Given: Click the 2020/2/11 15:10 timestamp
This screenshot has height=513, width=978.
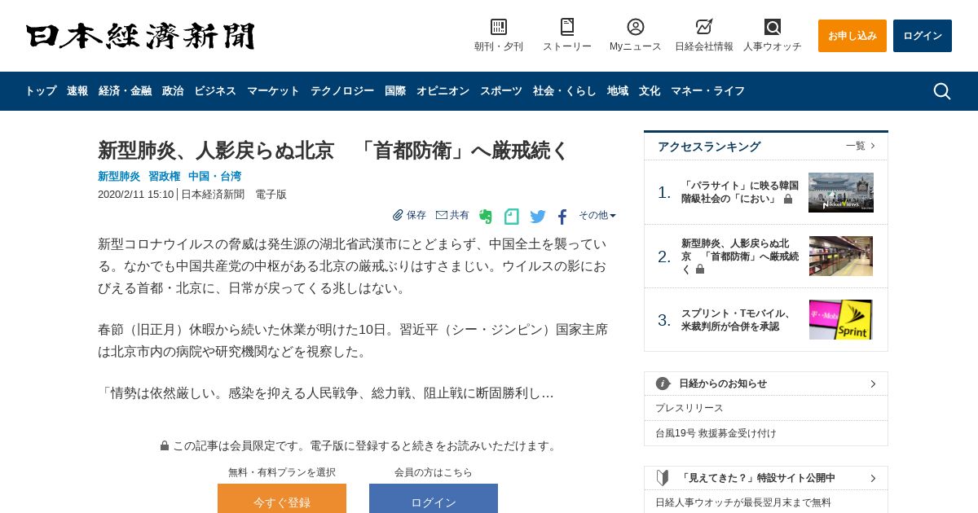Looking at the screenshot, I should [x=135, y=195].
